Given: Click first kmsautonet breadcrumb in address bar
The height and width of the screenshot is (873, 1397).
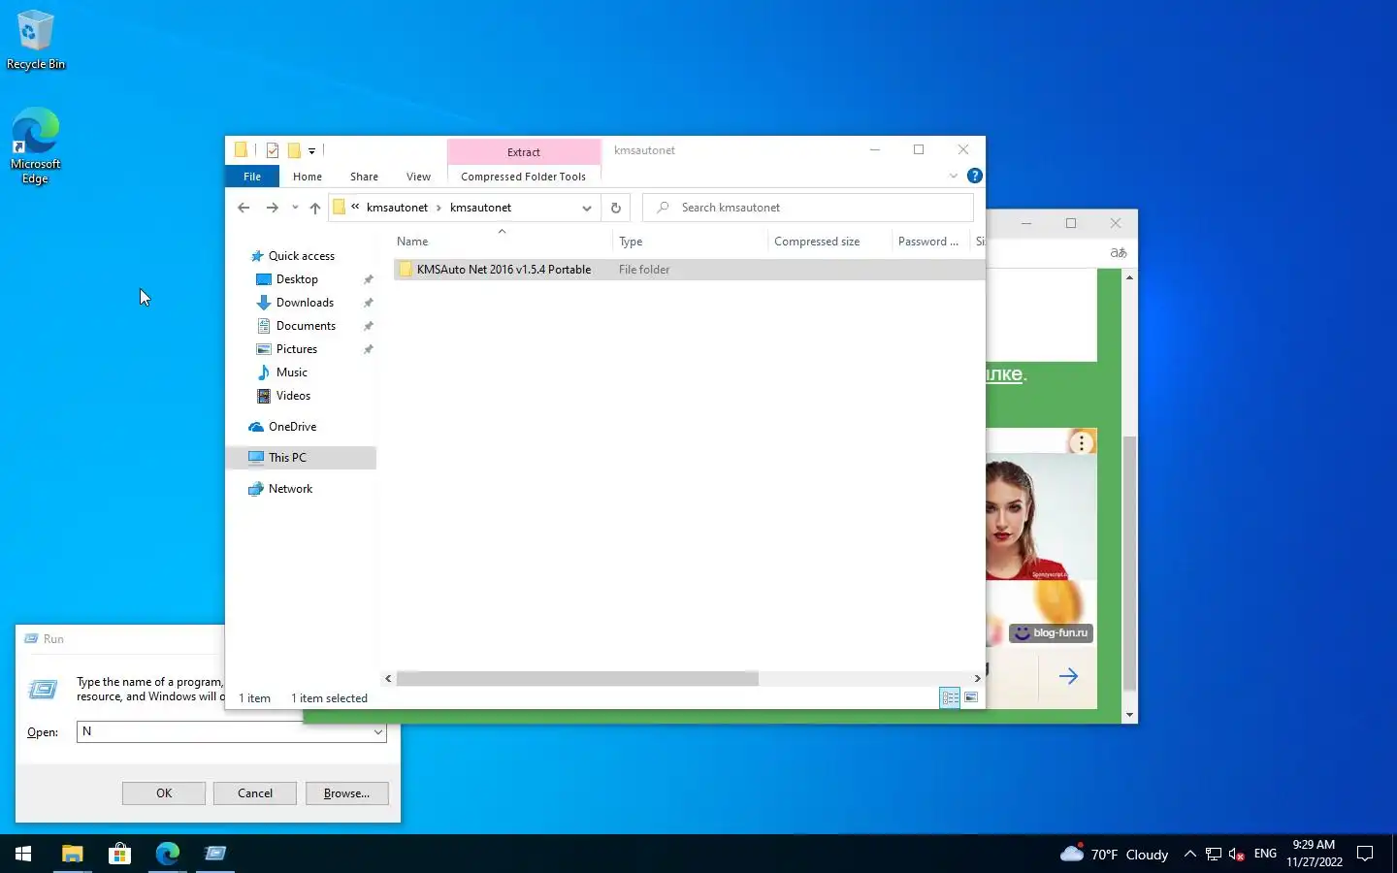Looking at the screenshot, I should click(x=397, y=208).
